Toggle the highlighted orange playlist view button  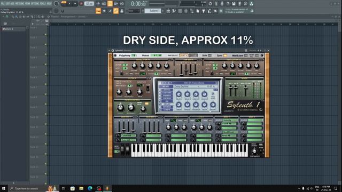(98, 11)
